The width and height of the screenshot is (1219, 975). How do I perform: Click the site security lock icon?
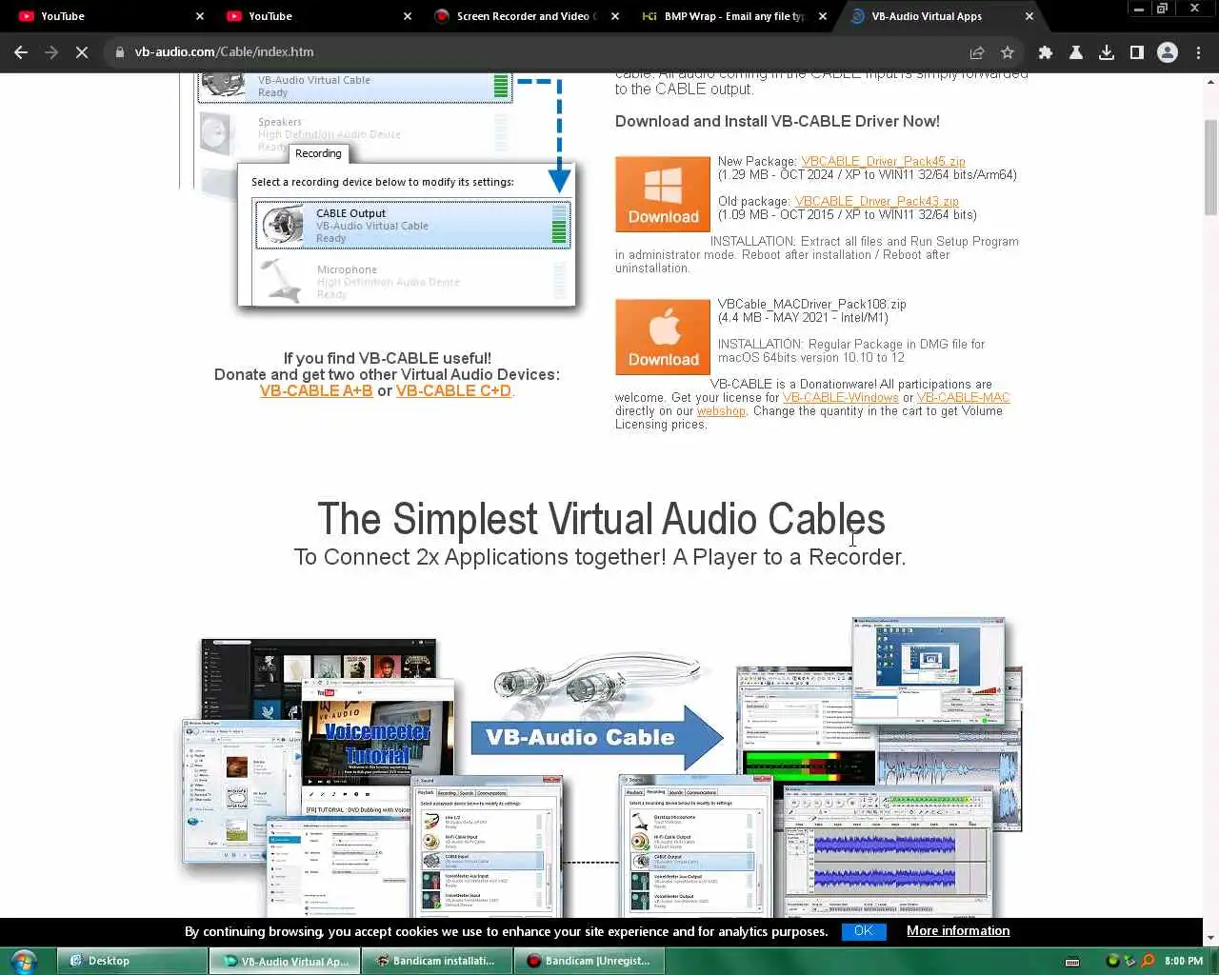[x=120, y=52]
